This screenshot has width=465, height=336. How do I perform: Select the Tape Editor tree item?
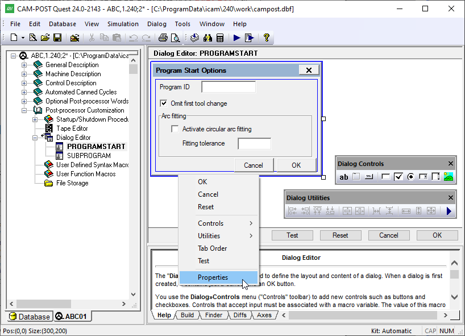72,128
